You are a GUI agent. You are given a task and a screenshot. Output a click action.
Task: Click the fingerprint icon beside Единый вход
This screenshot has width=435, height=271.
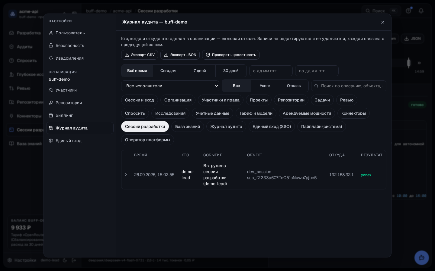click(x=51, y=141)
